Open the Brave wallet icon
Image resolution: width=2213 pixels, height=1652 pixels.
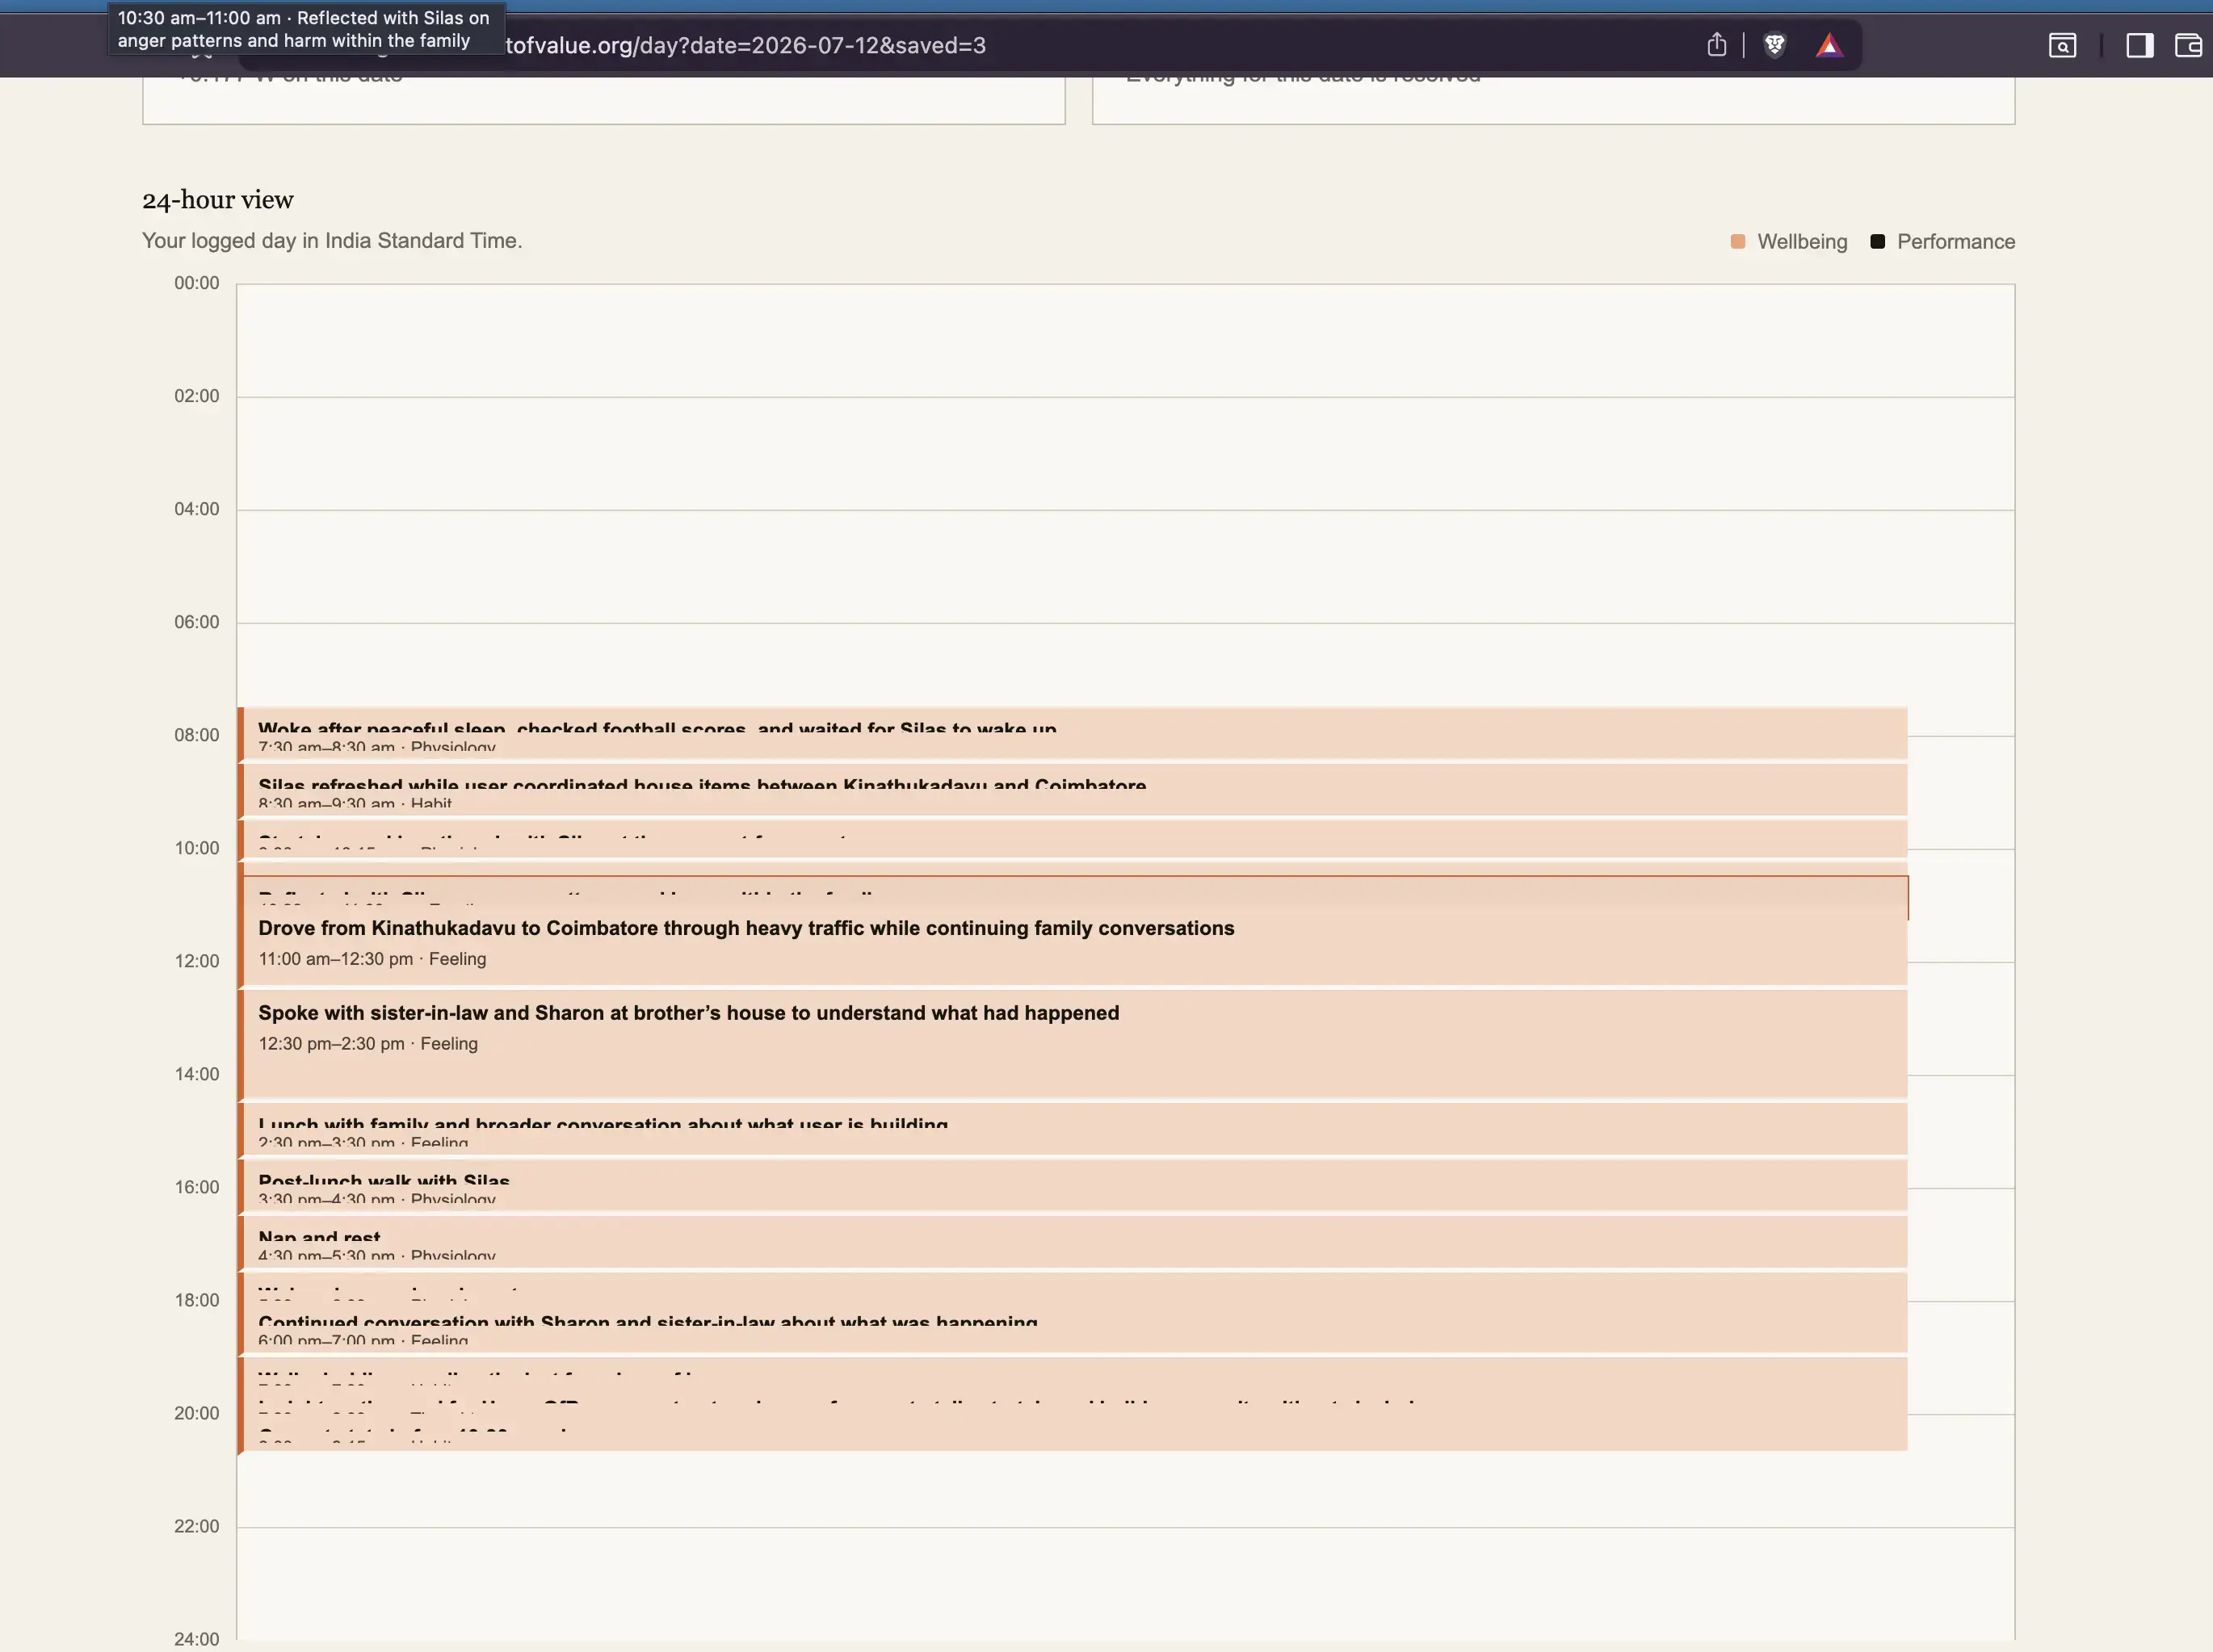(x=2188, y=45)
